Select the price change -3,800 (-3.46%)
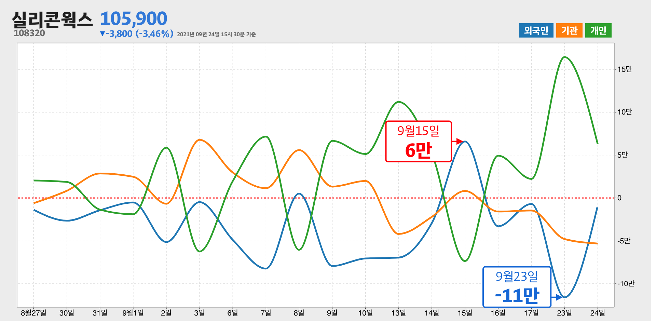Image resolution: width=656 pixels, height=321 pixels. (x=136, y=34)
